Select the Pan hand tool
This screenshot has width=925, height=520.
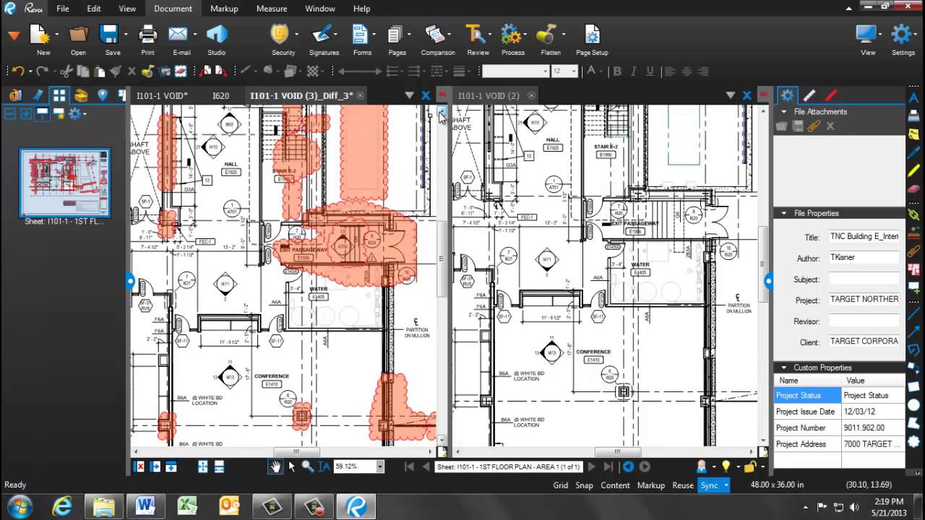pyautogui.click(x=275, y=467)
